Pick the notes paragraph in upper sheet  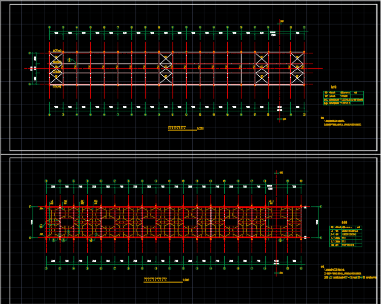click(x=341, y=121)
